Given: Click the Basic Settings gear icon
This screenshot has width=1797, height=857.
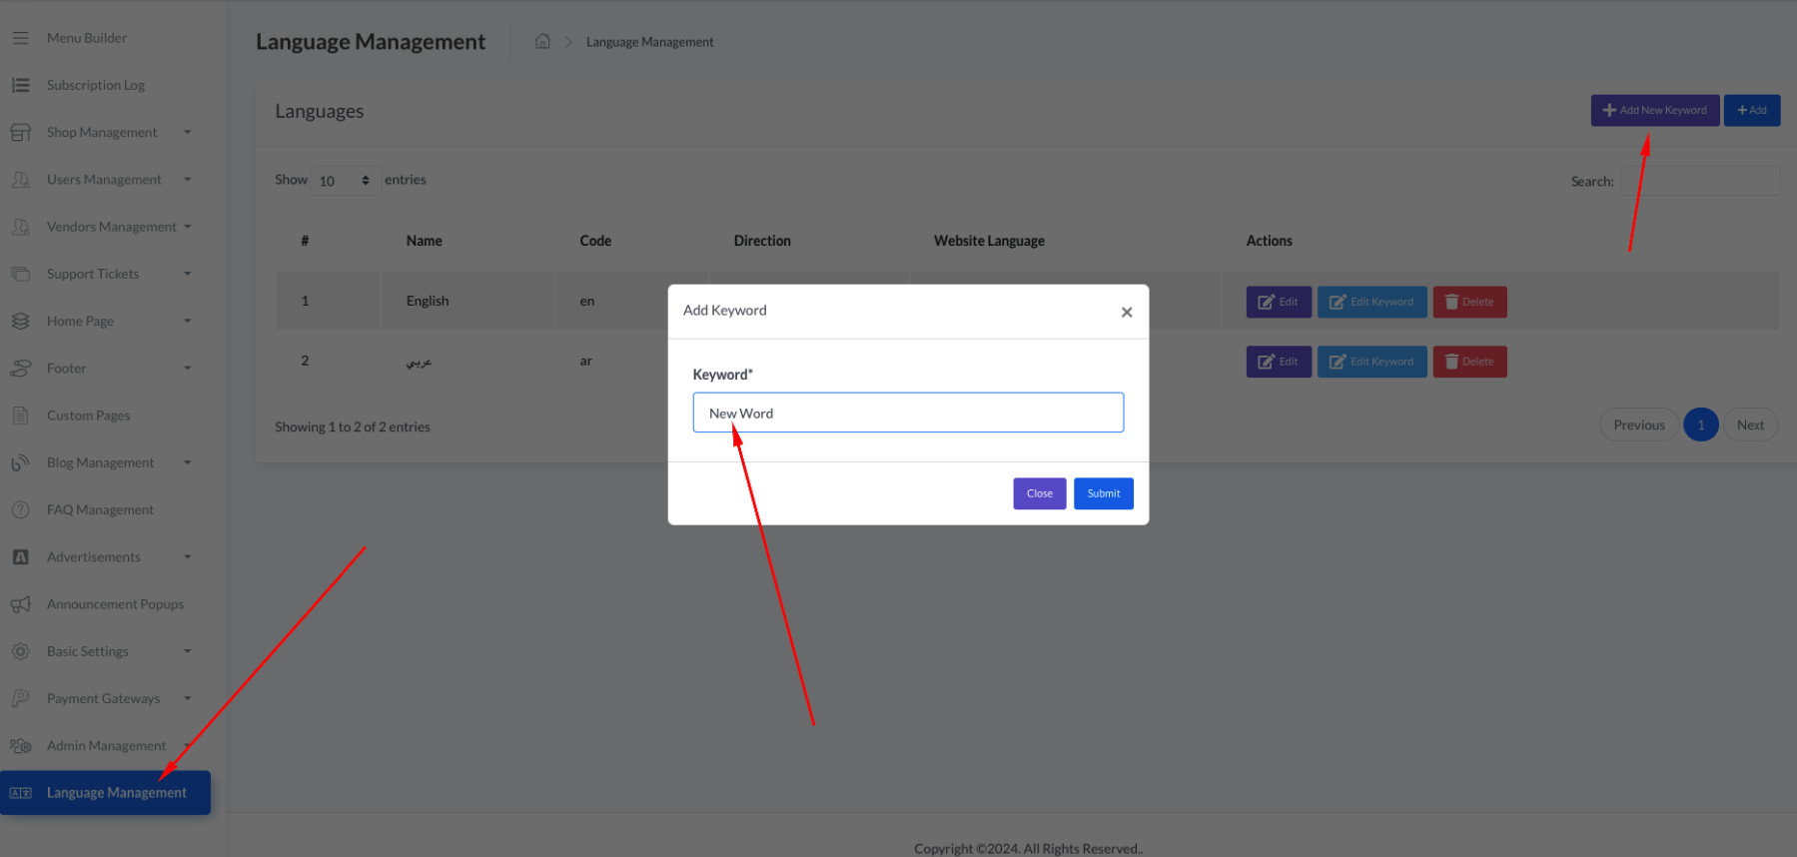Looking at the screenshot, I should (x=20, y=651).
